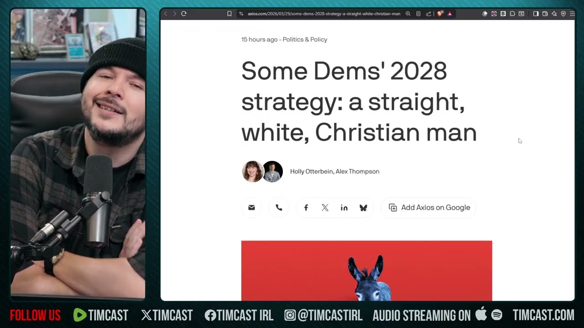Screen dimensions: 584x328
Task: Bookmark this page with the bookmark icon
Action: click(229, 14)
